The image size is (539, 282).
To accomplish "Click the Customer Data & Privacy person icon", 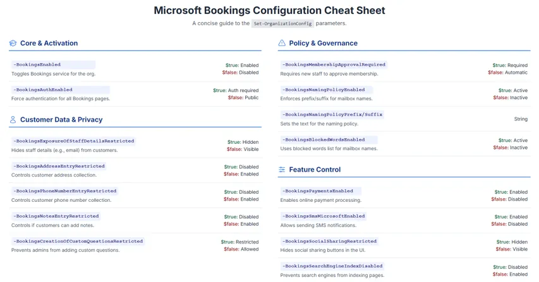I will [13, 120].
